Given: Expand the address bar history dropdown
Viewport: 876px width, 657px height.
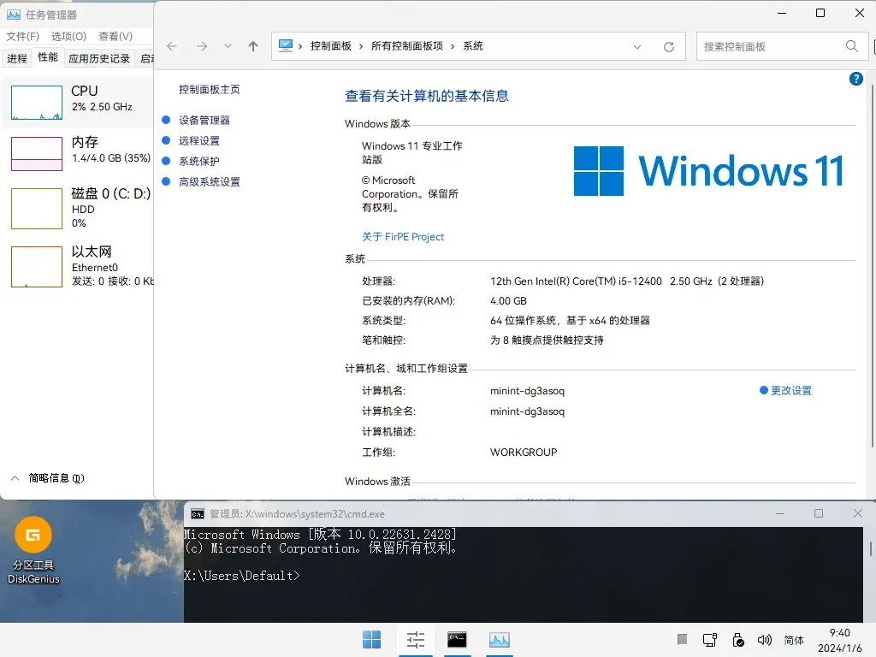Looking at the screenshot, I should click(637, 47).
